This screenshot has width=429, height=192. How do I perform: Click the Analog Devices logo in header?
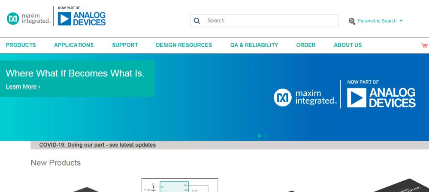tap(82, 18)
